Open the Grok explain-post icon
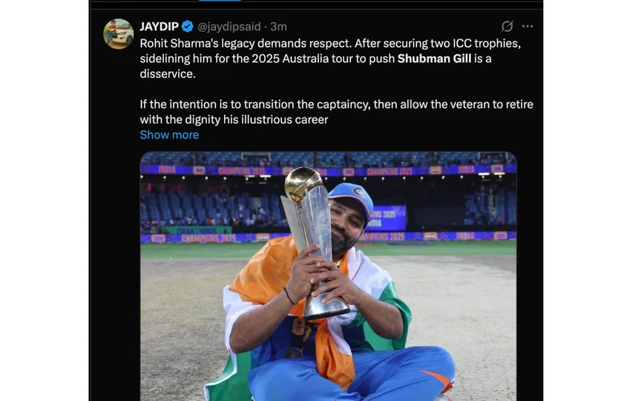This screenshot has height=401, width=641. [x=507, y=26]
